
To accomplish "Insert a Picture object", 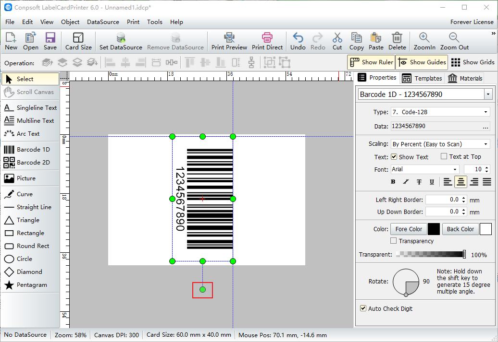I will [30, 178].
